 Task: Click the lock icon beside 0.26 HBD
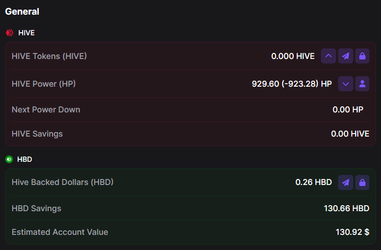pos(362,182)
